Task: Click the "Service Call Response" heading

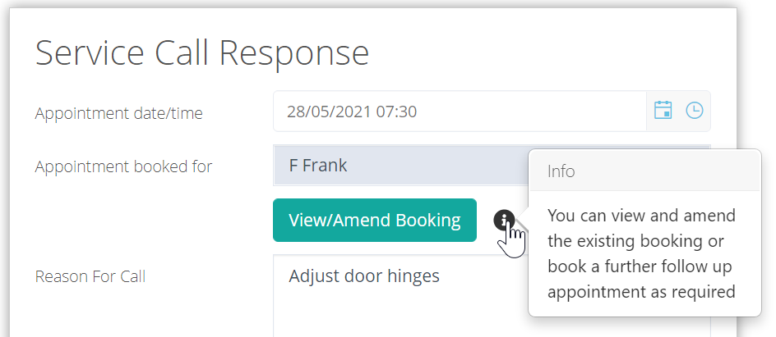Action: point(202,53)
